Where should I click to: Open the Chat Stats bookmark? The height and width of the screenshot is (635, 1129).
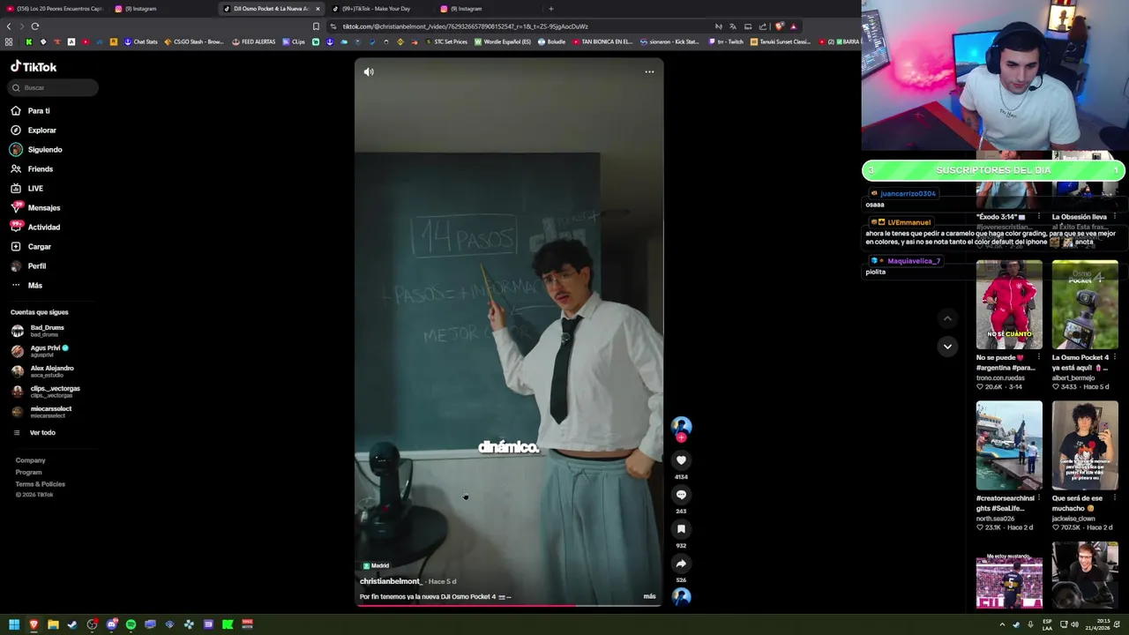(x=141, y=42)
